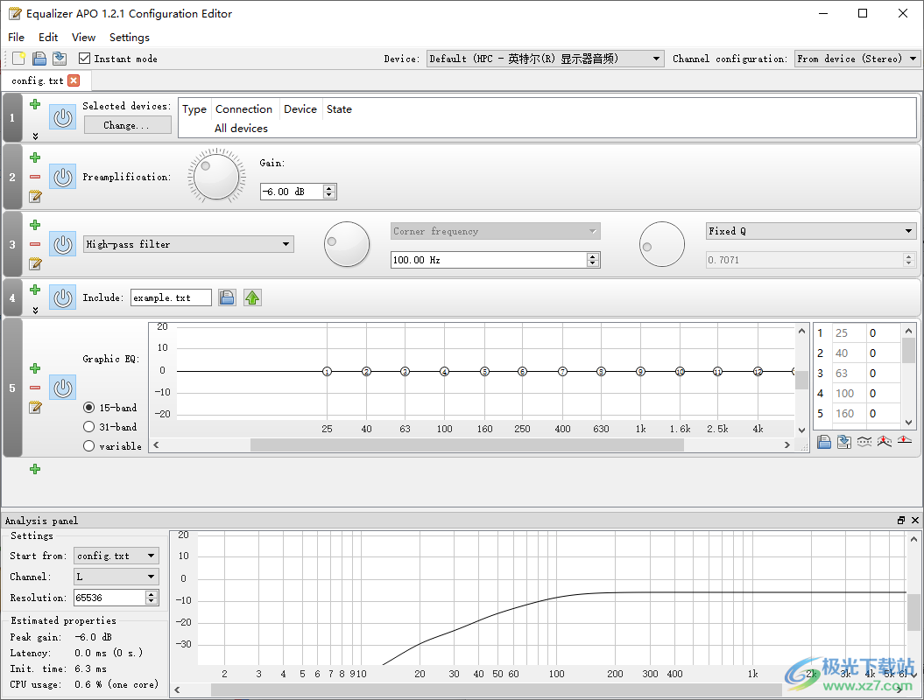
Task: Open the edit comment icon on row 3
Action: 34,264
